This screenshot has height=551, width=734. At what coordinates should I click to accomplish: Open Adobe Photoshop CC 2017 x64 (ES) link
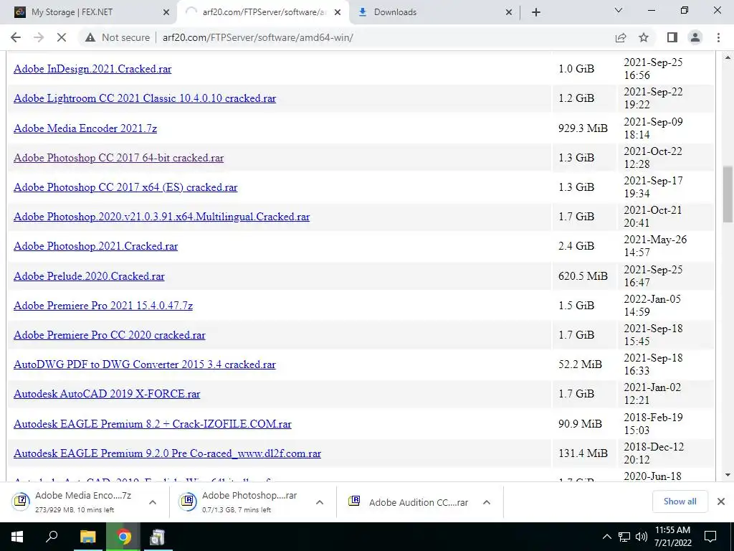pyautogui.click(x=125, y=187)
